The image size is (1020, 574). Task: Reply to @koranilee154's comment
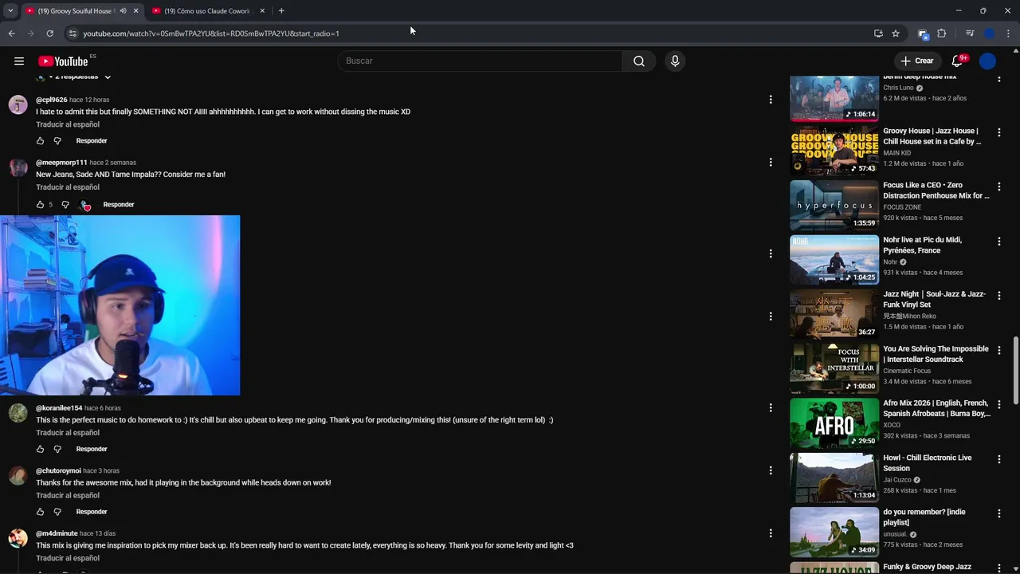92,449
